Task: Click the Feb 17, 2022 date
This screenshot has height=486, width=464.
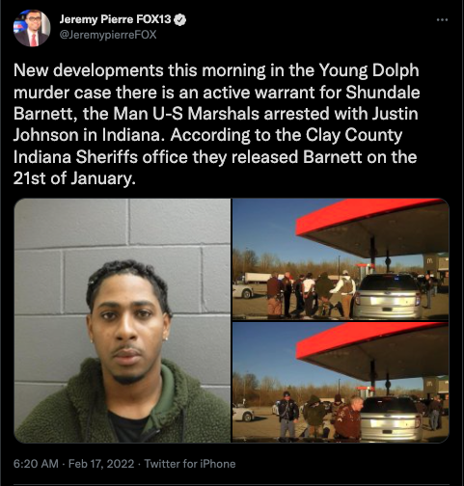Action: [101, 464]
